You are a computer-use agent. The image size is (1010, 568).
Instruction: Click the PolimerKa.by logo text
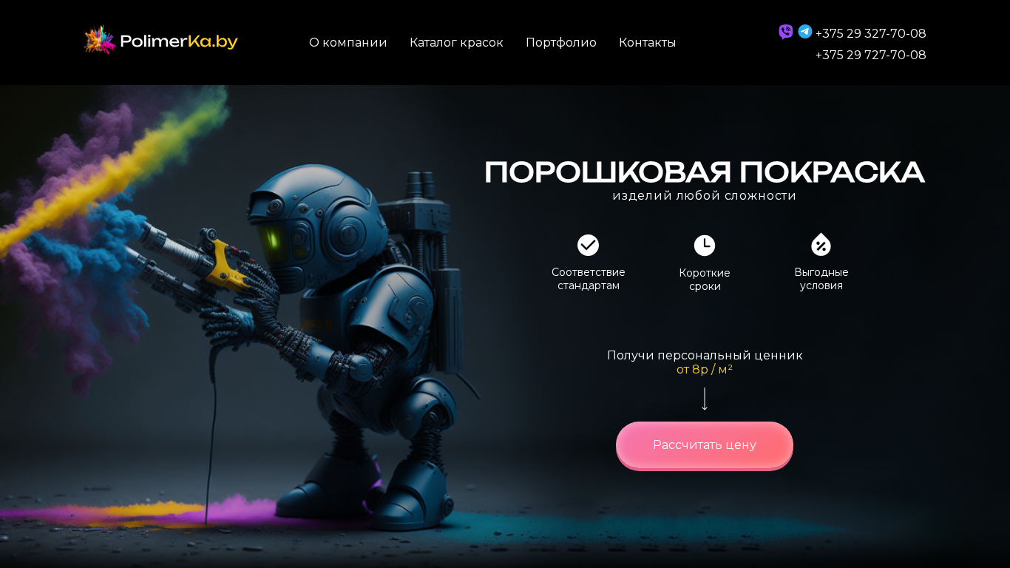(x=178, y=41)
